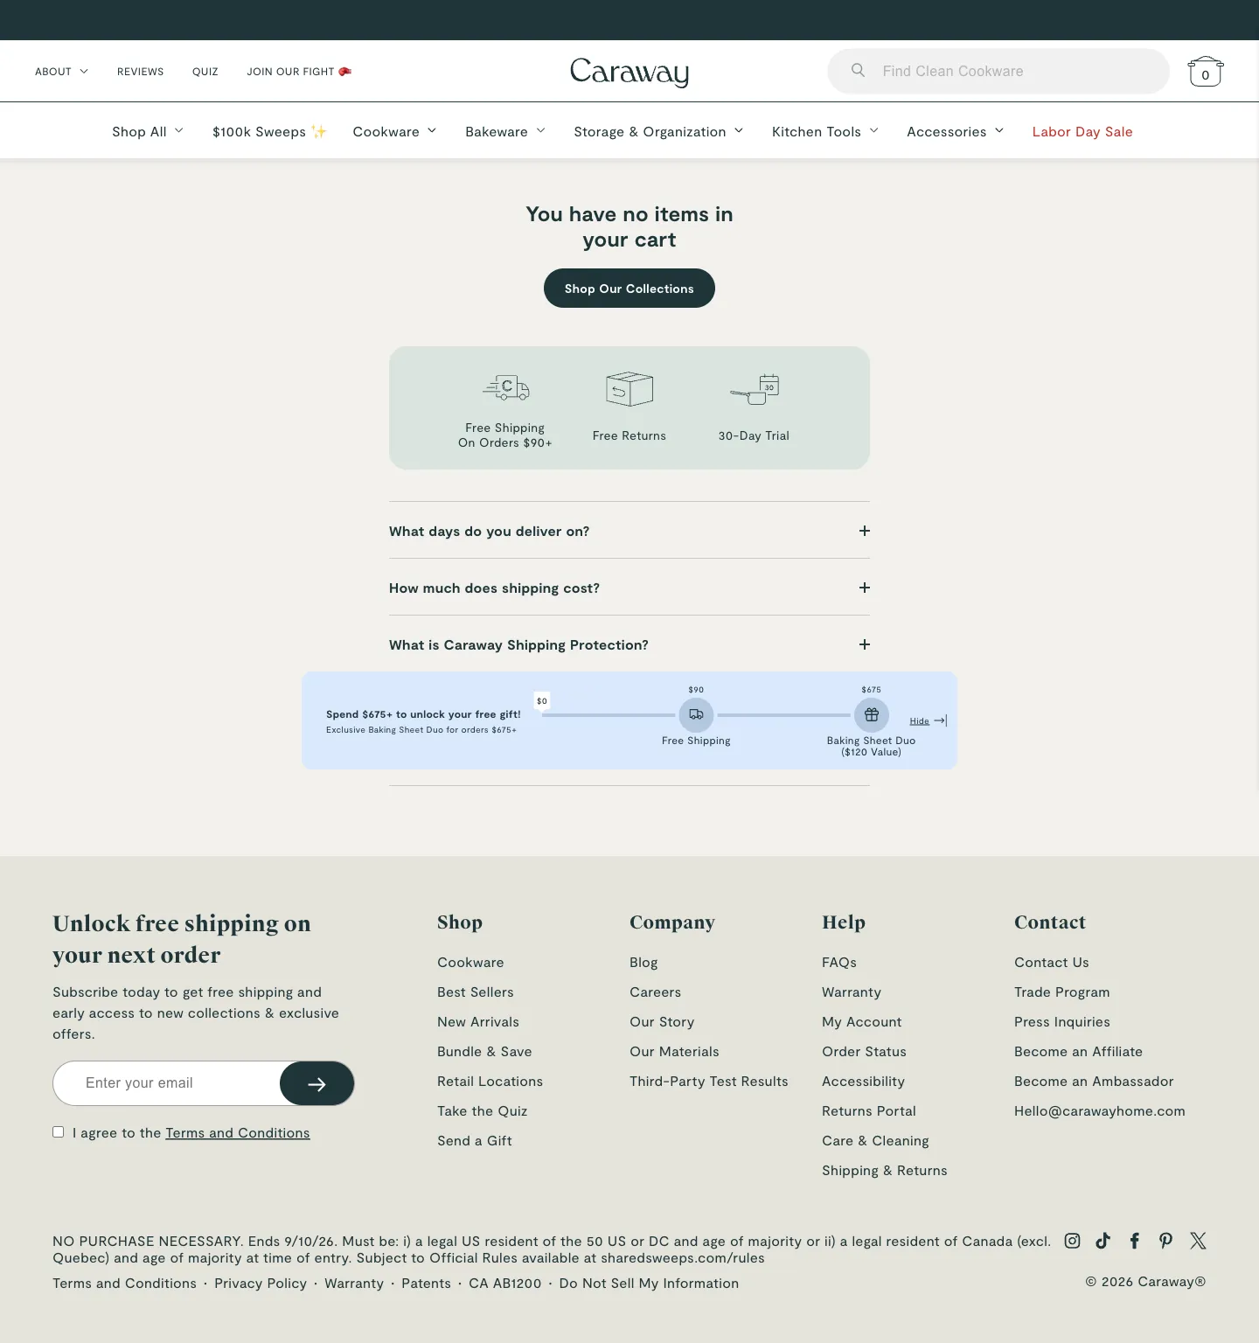
Task: Open Caraway's X profile
Action: (1198, 1241)
